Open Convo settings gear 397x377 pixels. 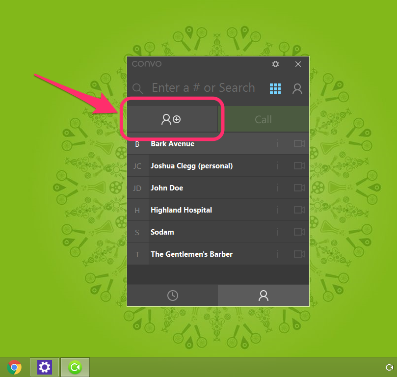(276, 64)
